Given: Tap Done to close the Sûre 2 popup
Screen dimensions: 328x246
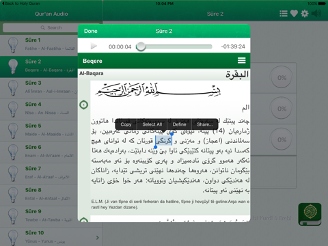Looking at the screenshot, I should click(x=91, y=31).
